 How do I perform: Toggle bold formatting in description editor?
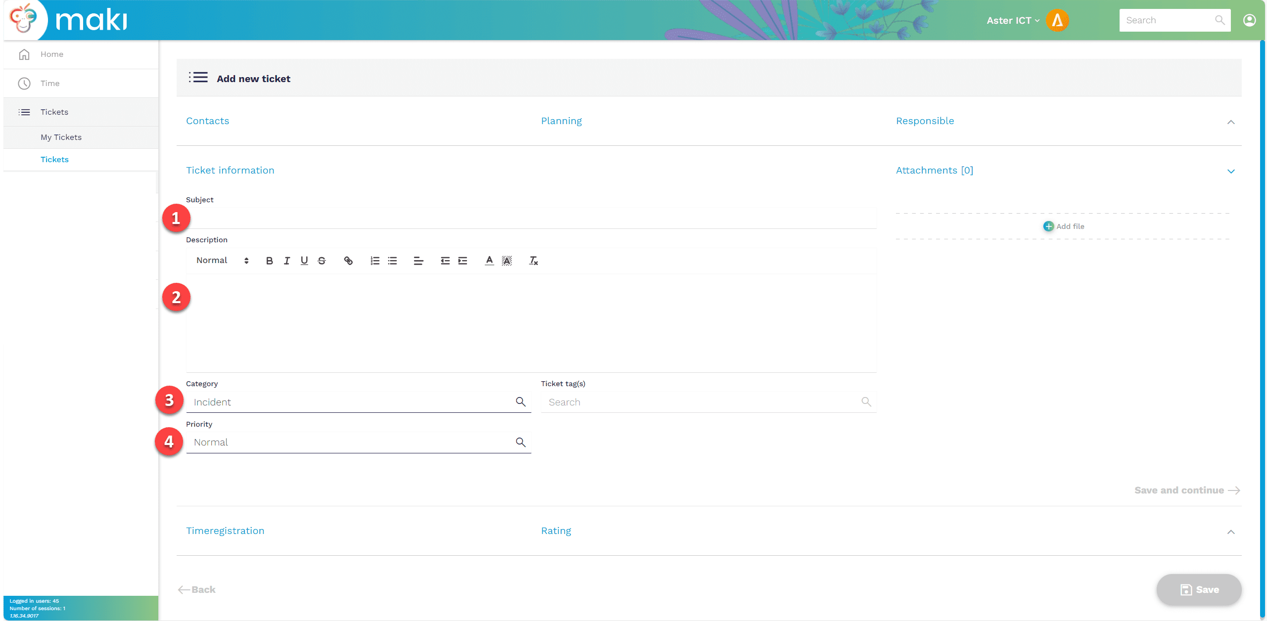(x=269, y=261)
